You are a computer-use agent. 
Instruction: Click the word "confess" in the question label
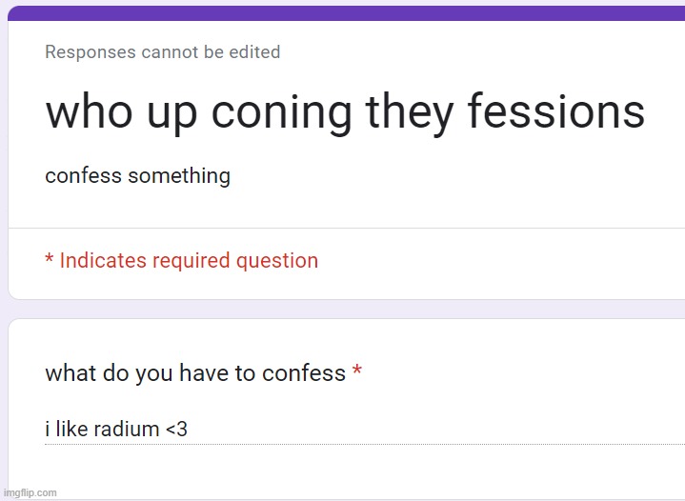click(x=304, y=373)
